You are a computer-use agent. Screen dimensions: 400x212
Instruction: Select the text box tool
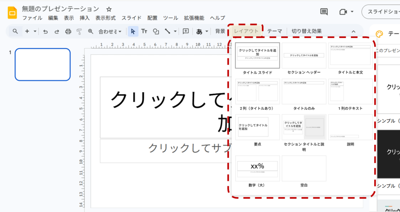pos(145,31)
